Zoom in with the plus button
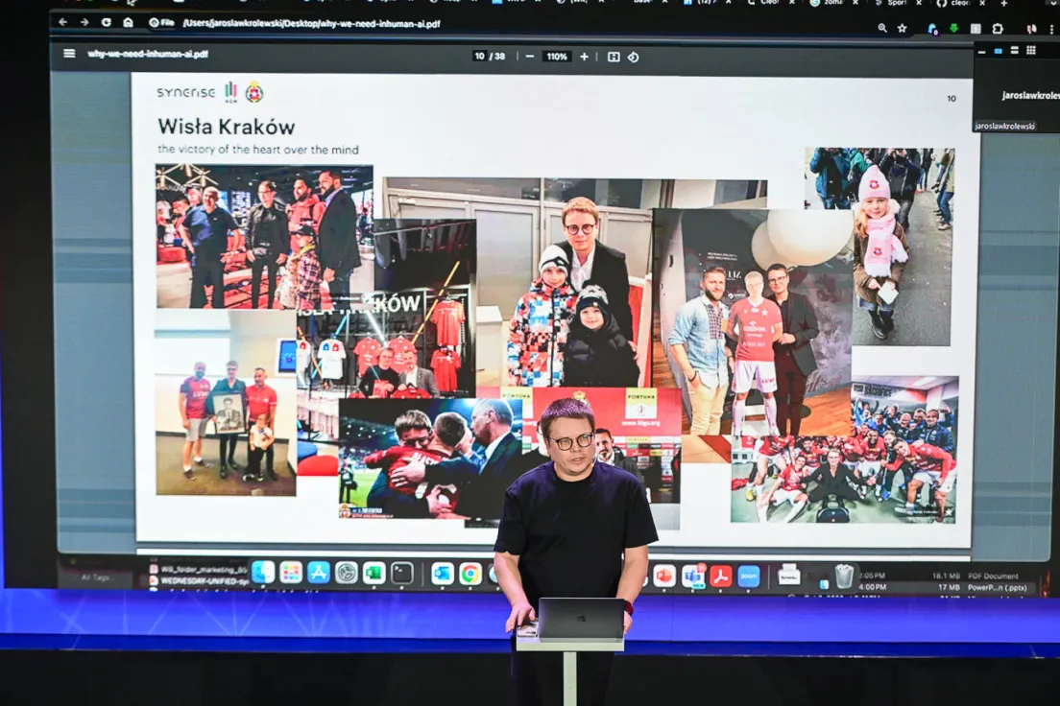Viewport: 1060px width, 706px height. [584, 57]
